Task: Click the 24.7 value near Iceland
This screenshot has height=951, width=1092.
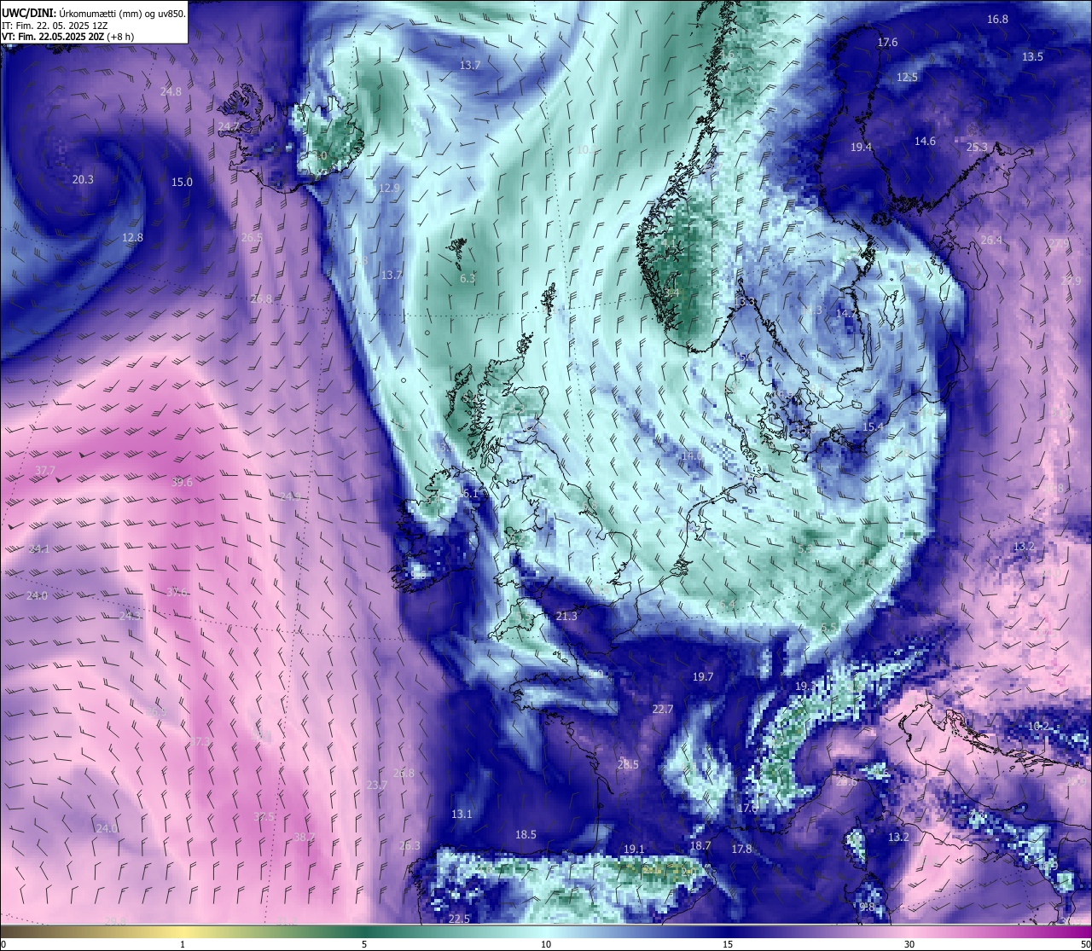Action: [229, 126]
